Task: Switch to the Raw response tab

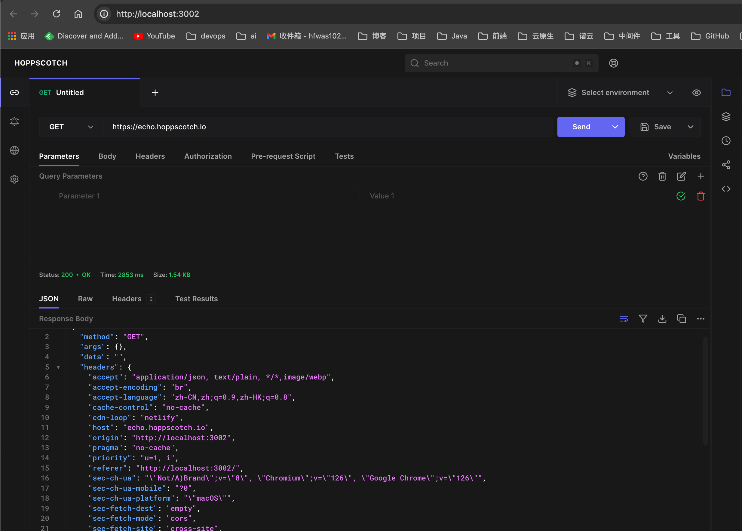Action: (x=85, y=299)
